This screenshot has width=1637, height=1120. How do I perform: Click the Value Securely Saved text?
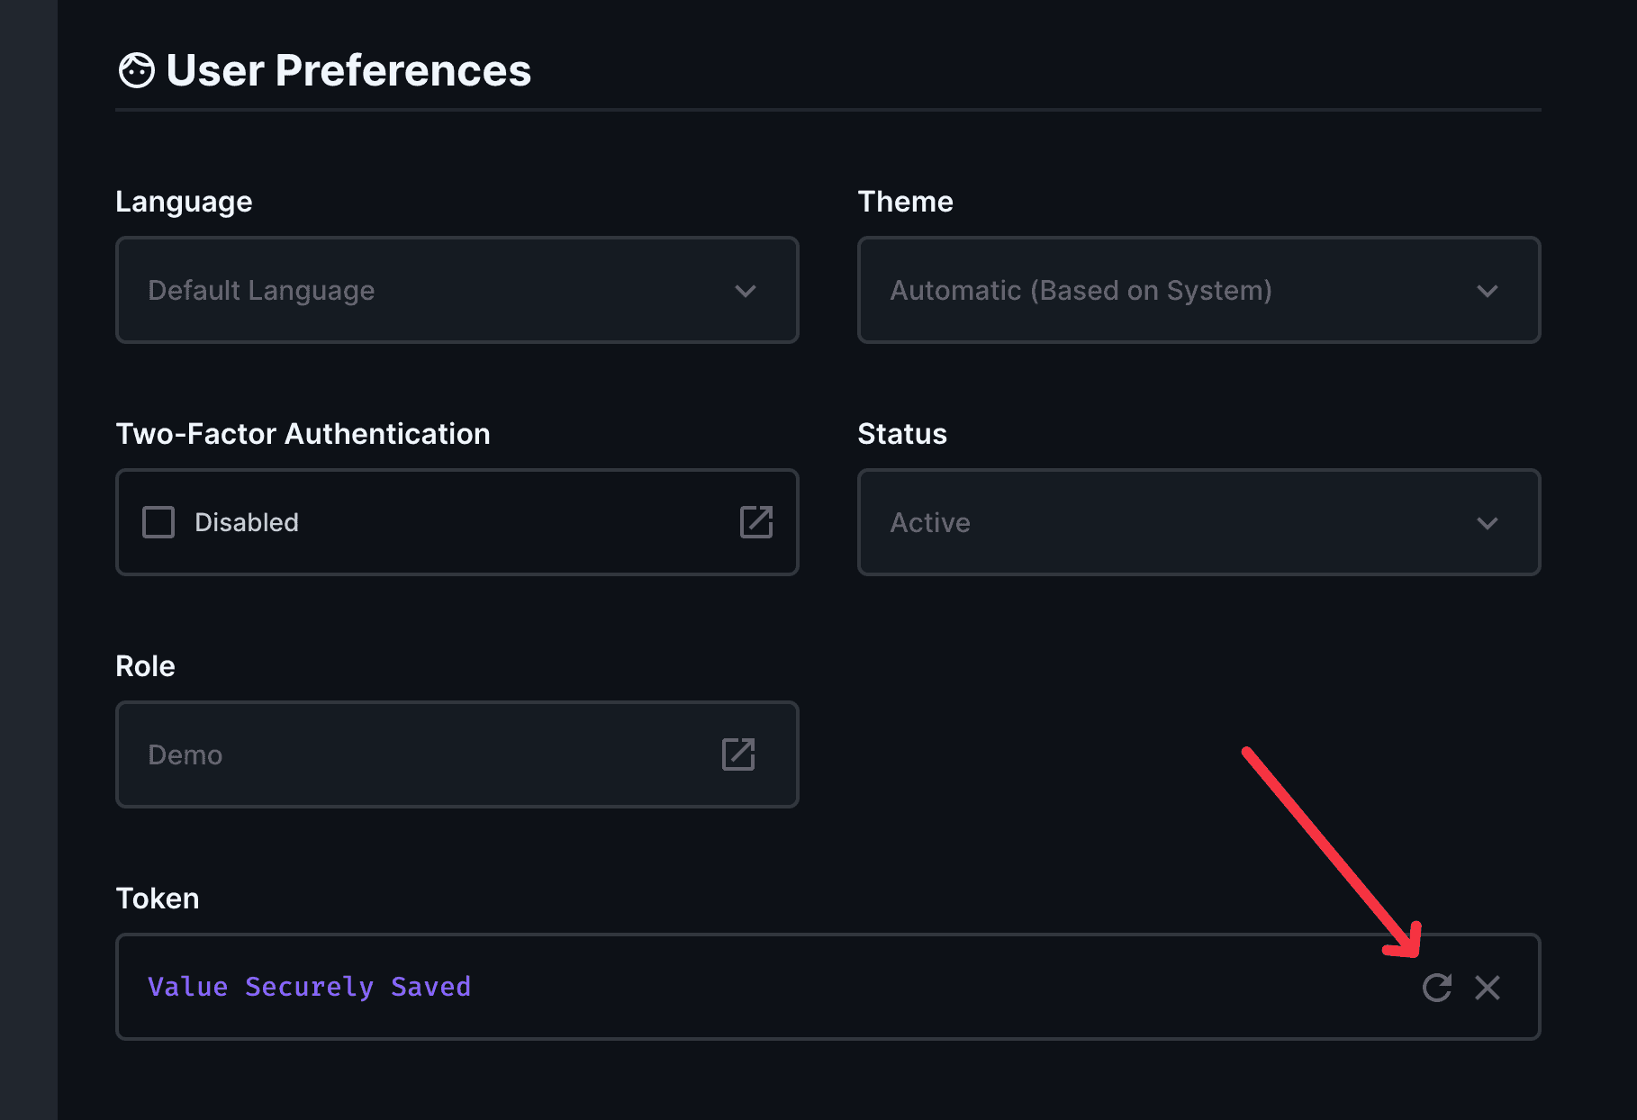coord(310,987)
